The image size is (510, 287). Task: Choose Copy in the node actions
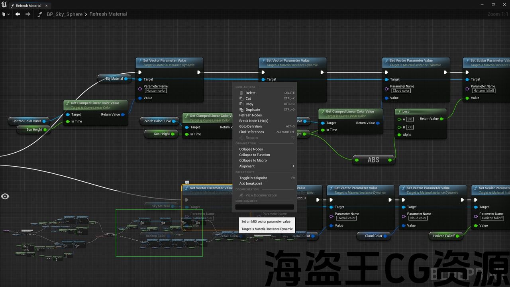(x=249, y=104)
